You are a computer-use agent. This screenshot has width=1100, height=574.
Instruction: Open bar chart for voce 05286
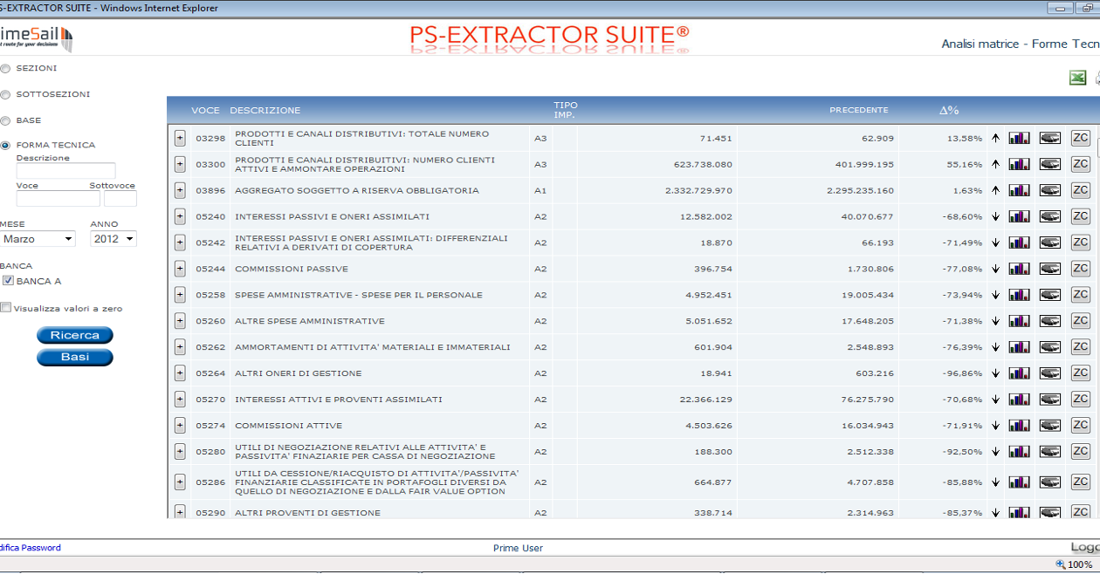(1019, 482)
